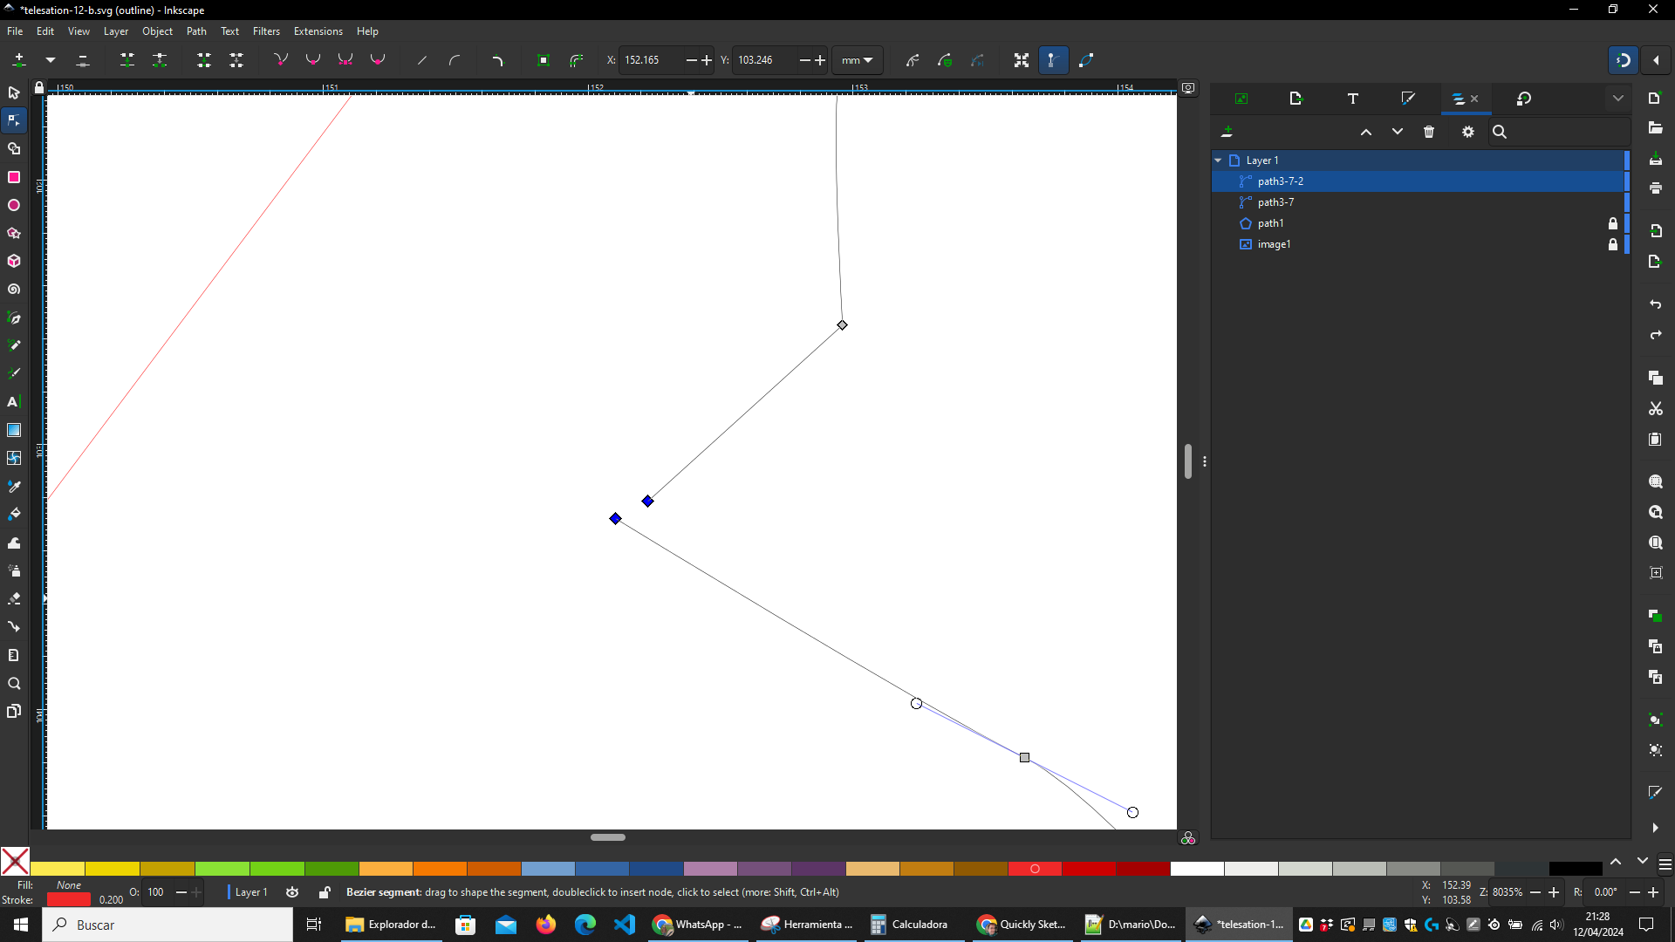The height and width of the screenshot is (942, 1675).
Task: Switch to Text and Font dialog tab
Action: 1353,99
